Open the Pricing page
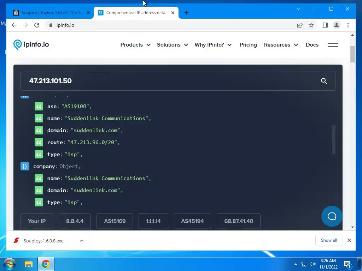 coord(248,45)
